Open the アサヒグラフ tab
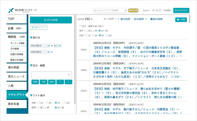197x121 pixels. click(17, 95)
